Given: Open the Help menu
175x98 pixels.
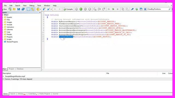Looking at the screenshot, I should 55,5.
